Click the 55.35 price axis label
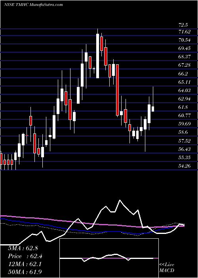The image size is (198, 278). tap(185, 157)
